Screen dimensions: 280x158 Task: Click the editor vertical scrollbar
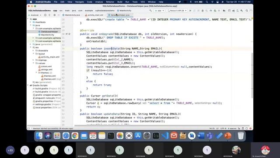click(x=252, y=75)
